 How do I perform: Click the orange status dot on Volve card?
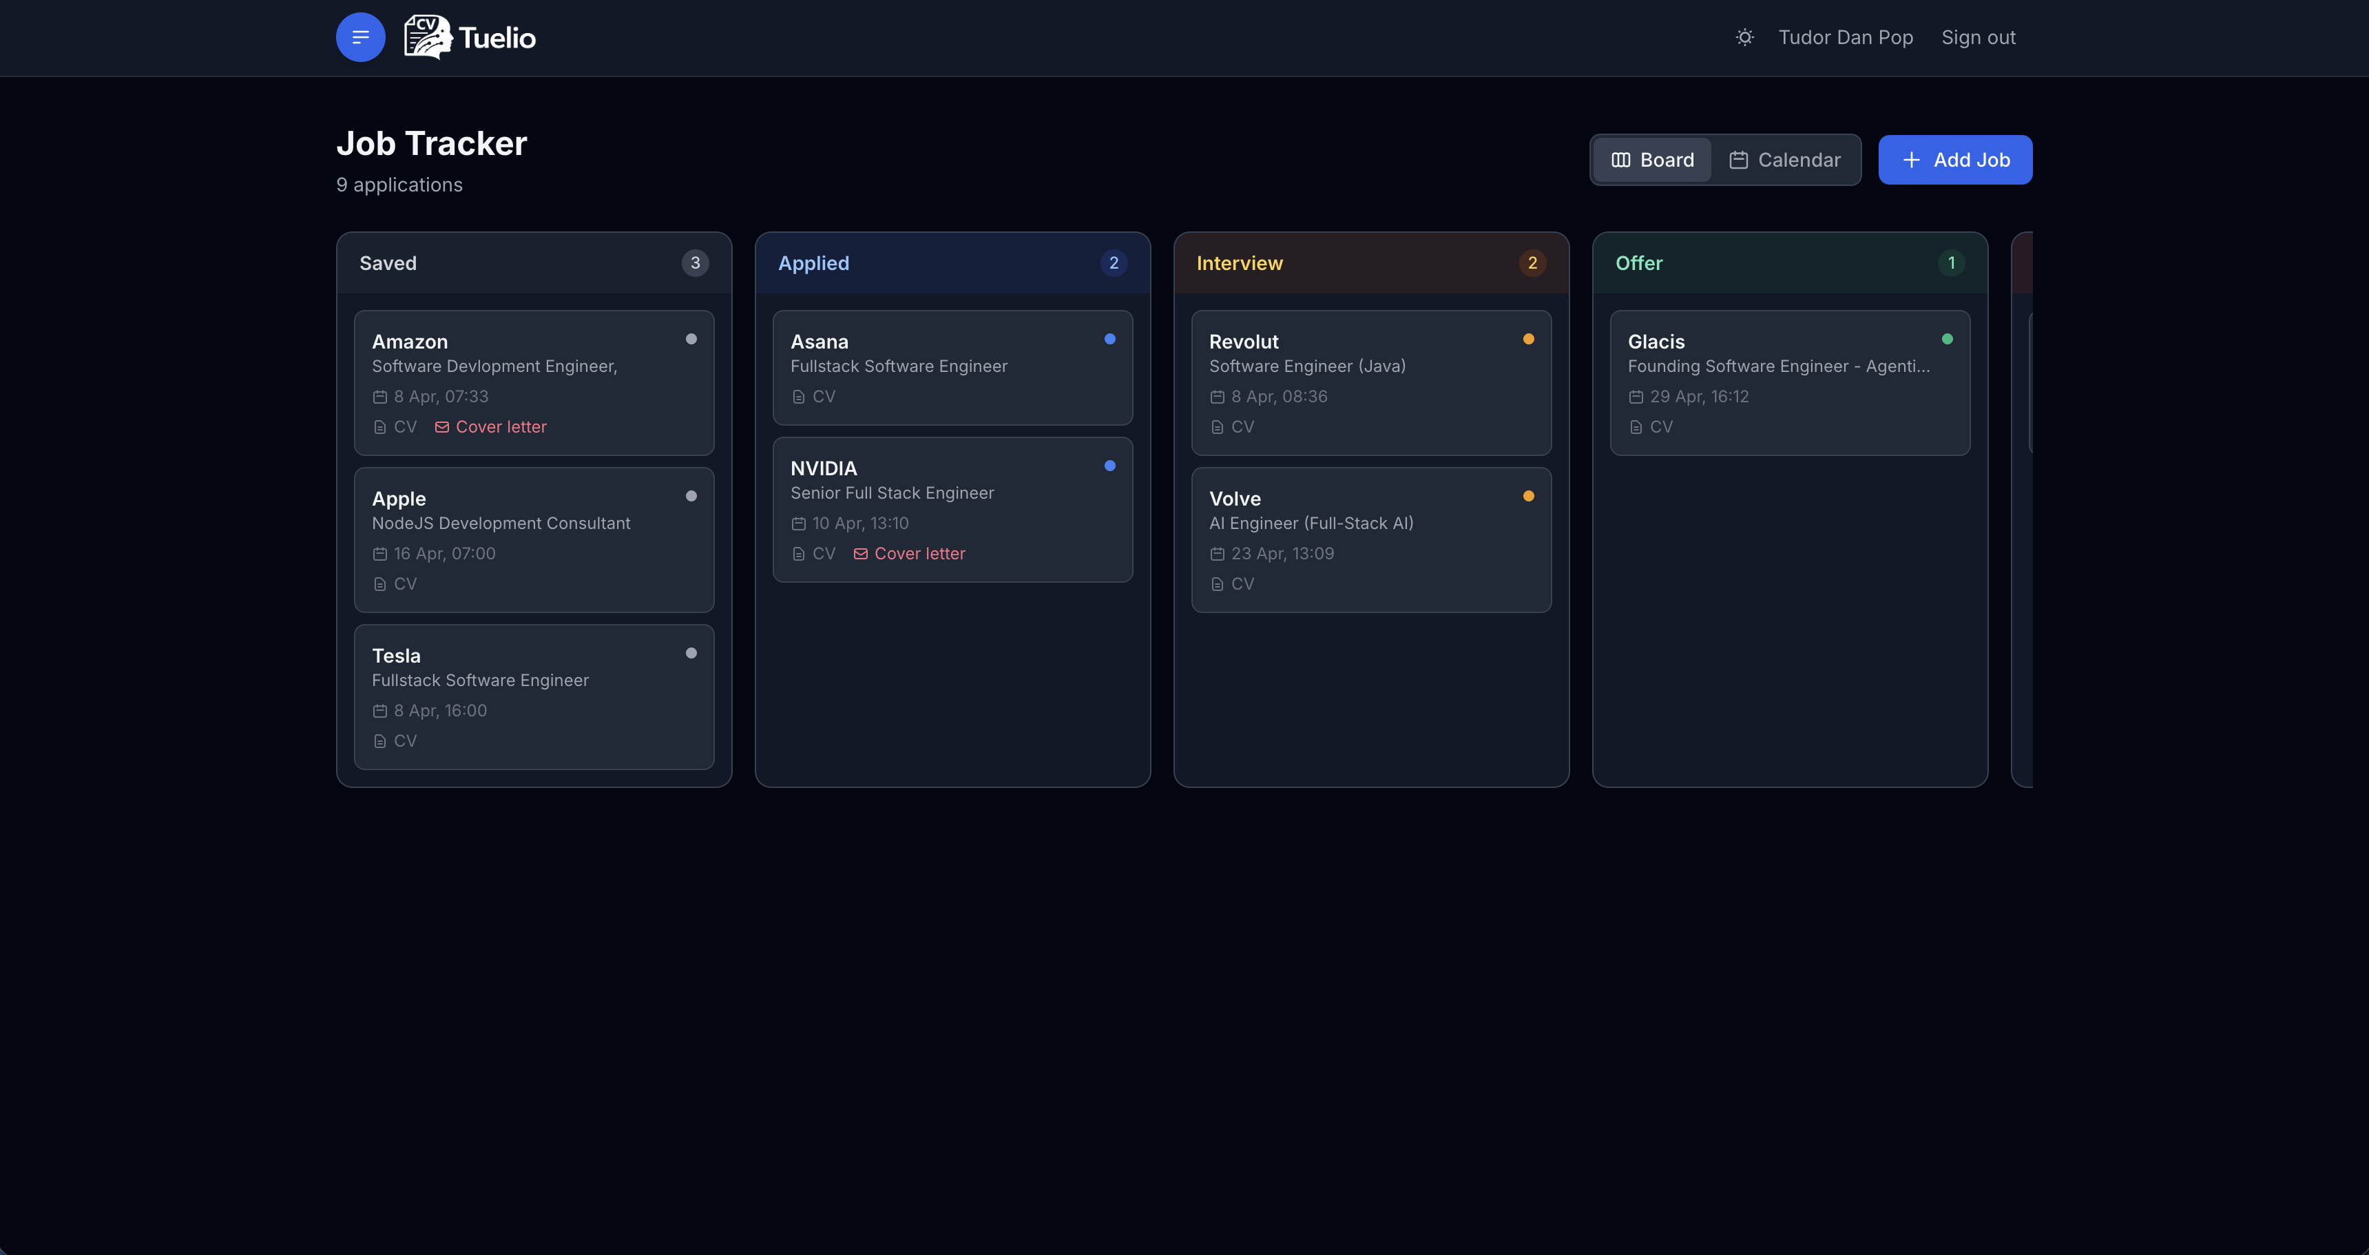1528,497
